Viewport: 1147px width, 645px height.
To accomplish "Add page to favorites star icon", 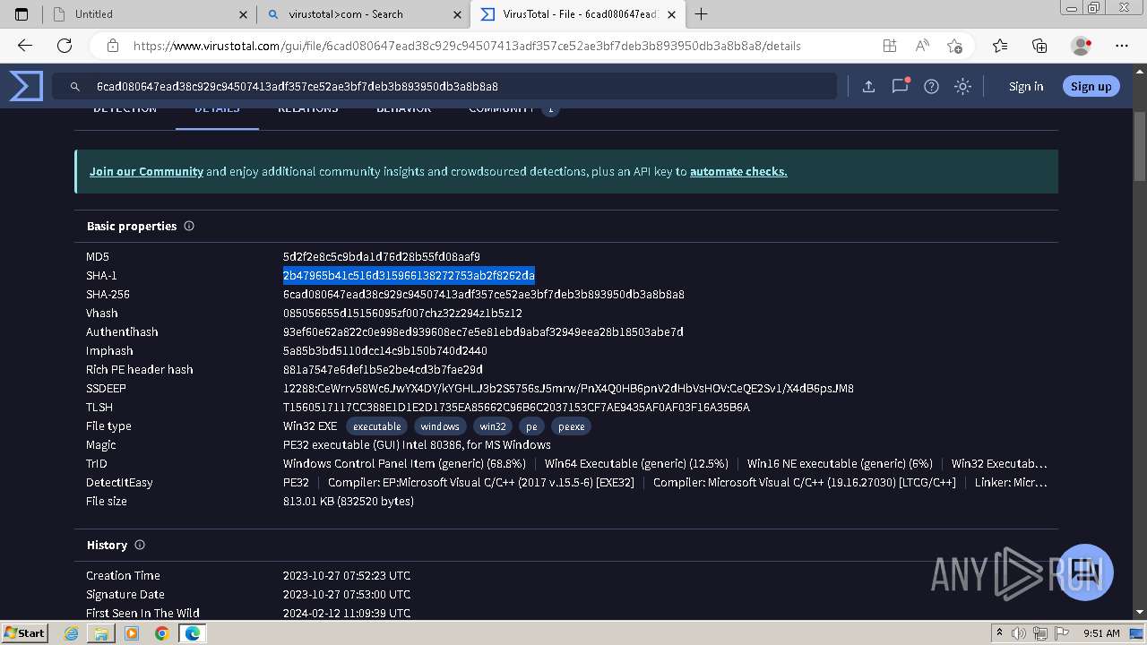I will click(954, 46).
